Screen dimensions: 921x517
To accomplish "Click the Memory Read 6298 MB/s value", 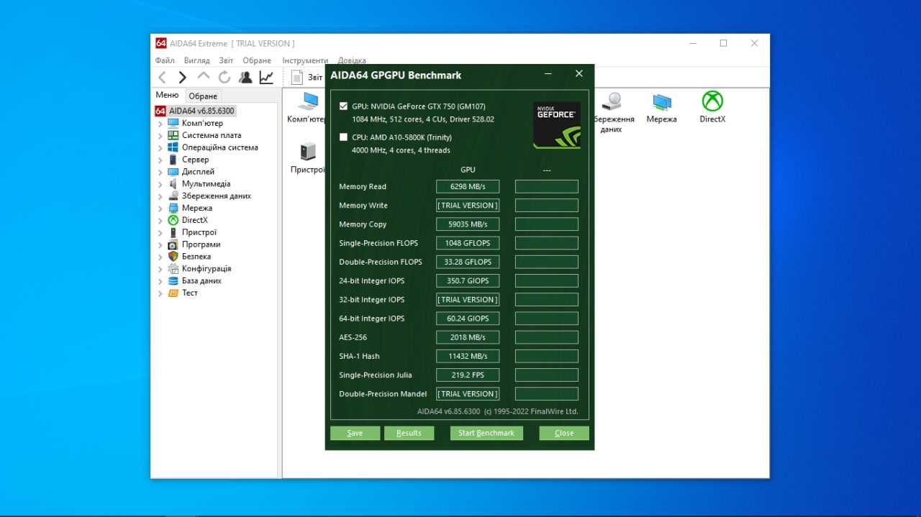I will pos(468,186).
